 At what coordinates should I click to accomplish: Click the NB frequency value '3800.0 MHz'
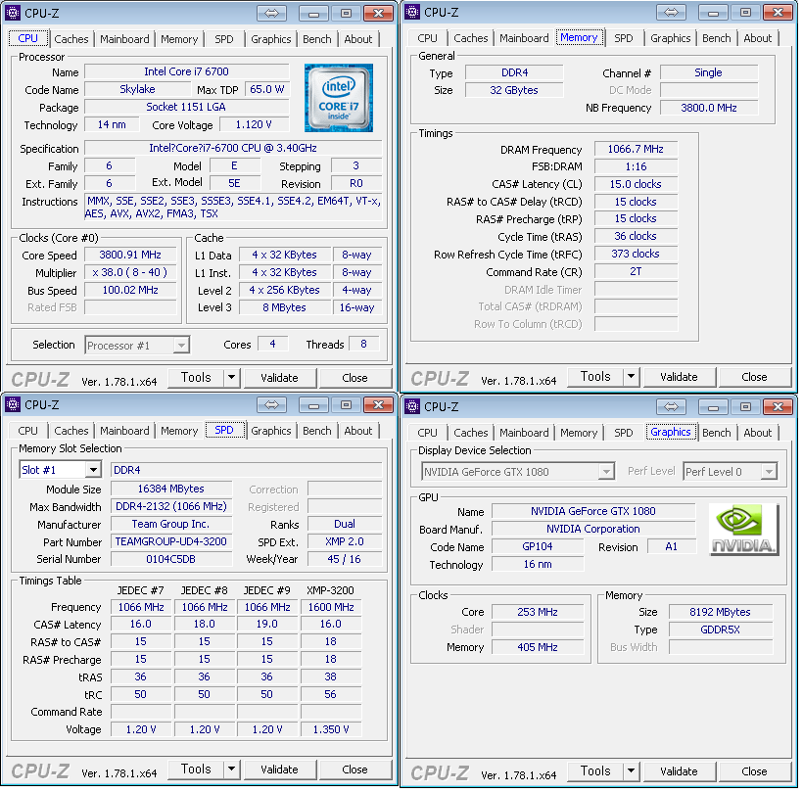[x=709, y=108]
